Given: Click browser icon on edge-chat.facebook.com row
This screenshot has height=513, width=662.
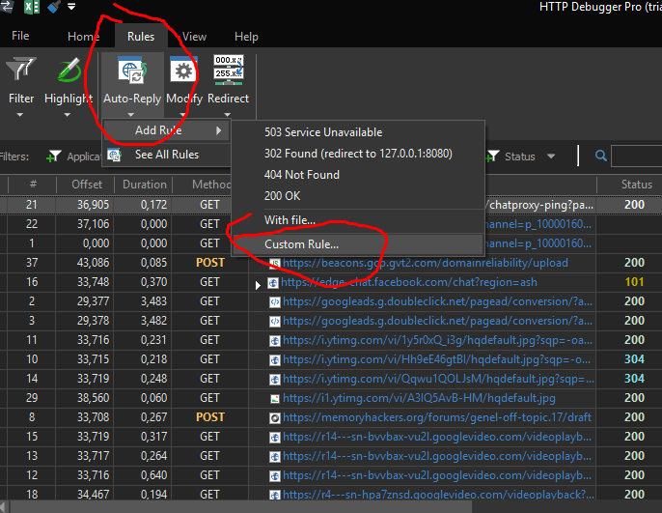Looking at the screenshot, I should pyautogui.click(x=273, y=283).
